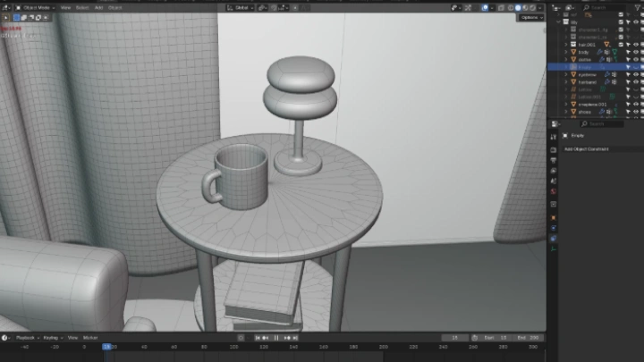The width and height of the screenshot is (644, 362).
Task: Open the pivot point dropdown
Action: [x=262, y=7]
